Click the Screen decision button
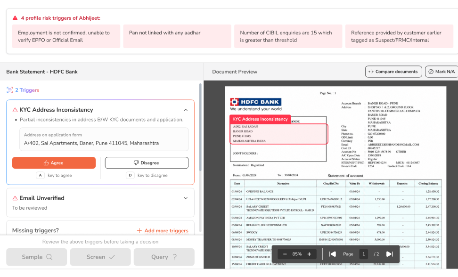 pos(100,257)
